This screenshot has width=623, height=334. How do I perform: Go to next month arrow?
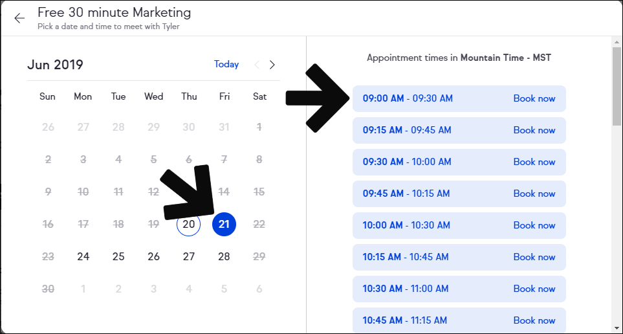(x=272, y=65)
